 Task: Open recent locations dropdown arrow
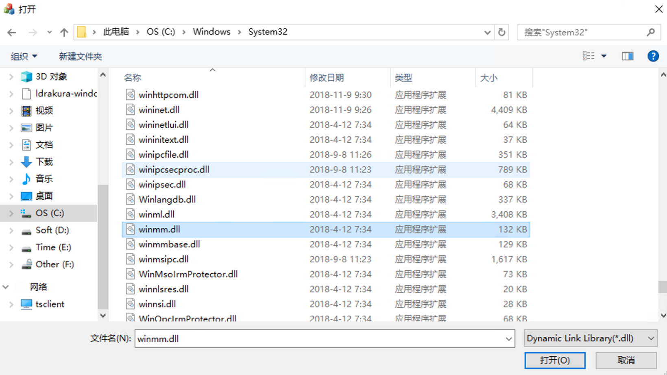49,32
